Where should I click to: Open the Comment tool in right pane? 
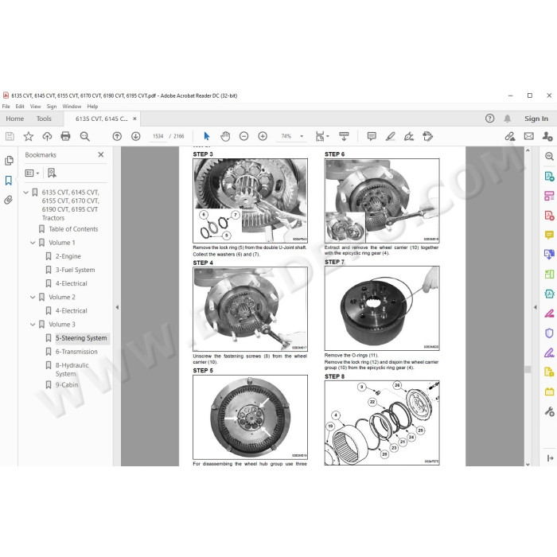549,235
